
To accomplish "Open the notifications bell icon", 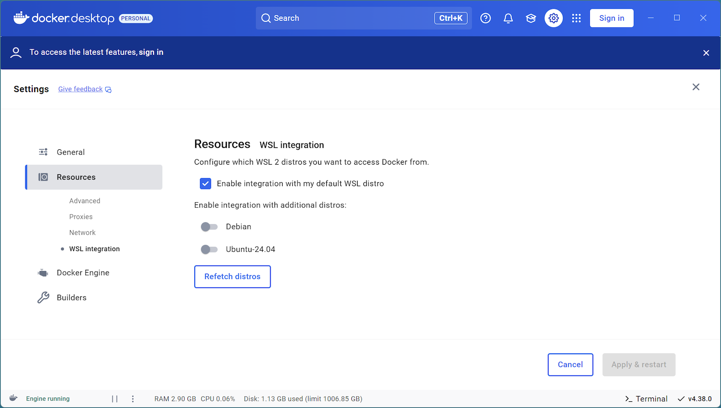I will 508,18.
